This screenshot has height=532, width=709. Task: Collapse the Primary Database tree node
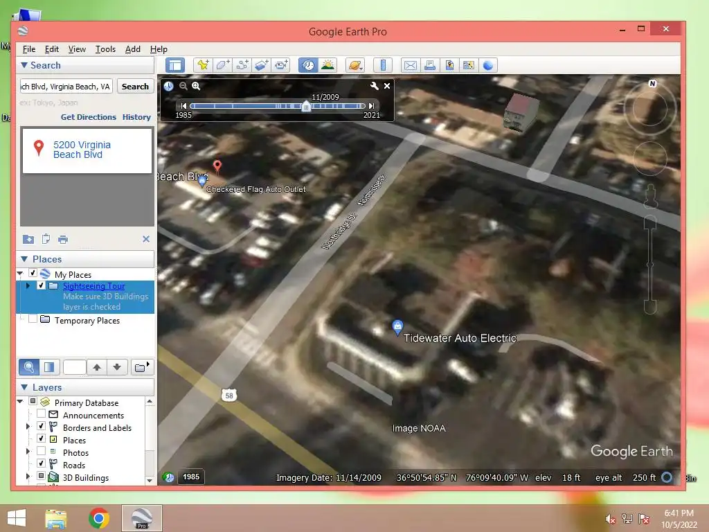coord(20,401)
